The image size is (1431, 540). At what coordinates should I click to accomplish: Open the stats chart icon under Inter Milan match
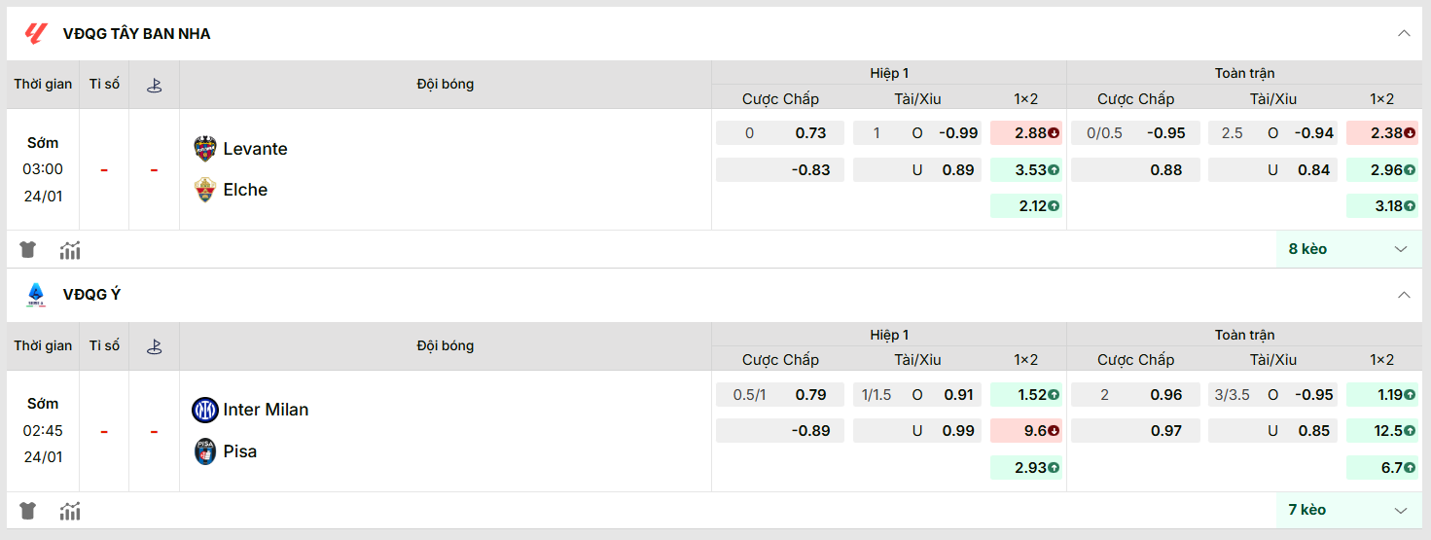tap(70, 511)
